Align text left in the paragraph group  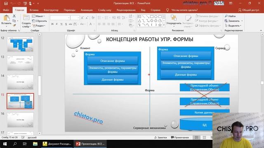point(99,24)
